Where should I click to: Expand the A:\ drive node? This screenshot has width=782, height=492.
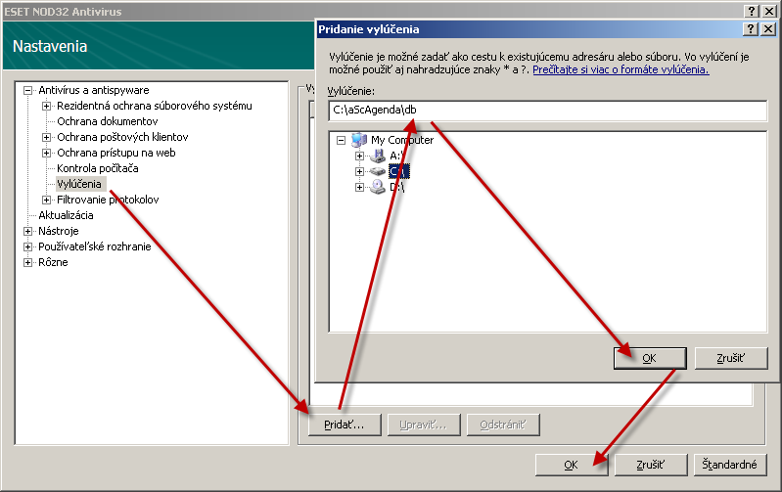tap(359, 157)
